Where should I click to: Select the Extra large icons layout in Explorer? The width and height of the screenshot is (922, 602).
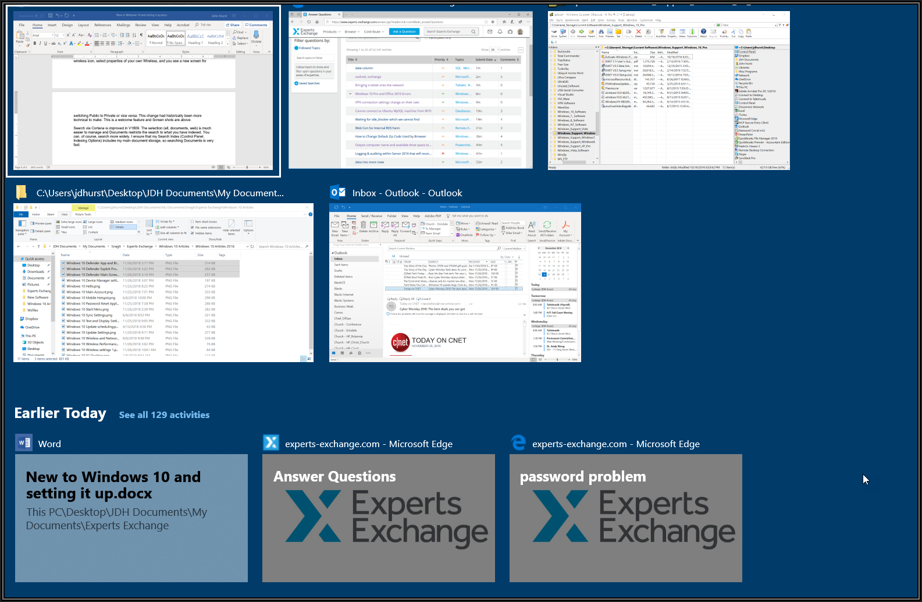69,222
